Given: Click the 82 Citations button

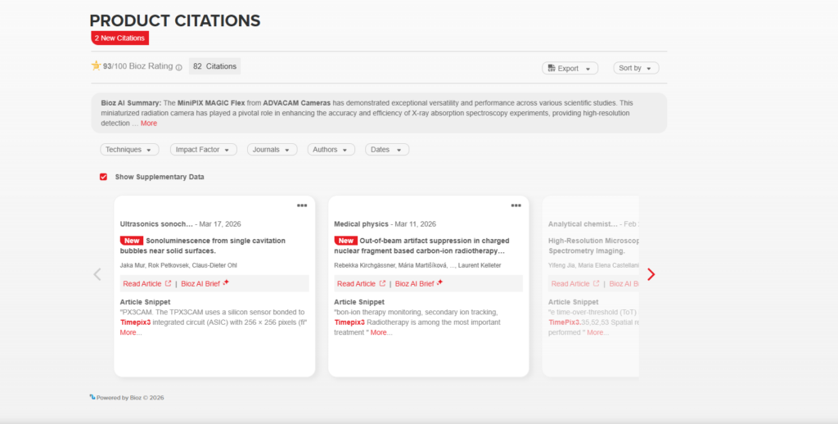Looking at the screenshot, I should tap(214, 66).
